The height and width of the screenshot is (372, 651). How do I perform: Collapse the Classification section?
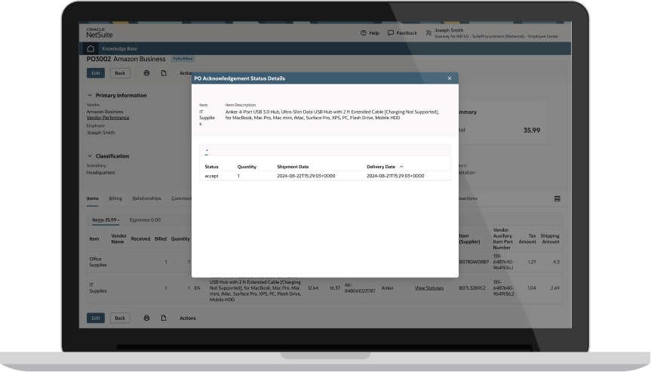[x=90, y=156]
